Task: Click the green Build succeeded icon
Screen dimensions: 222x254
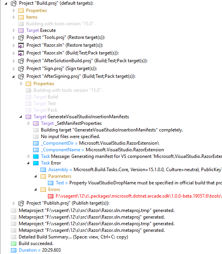Action: [14, 244]
